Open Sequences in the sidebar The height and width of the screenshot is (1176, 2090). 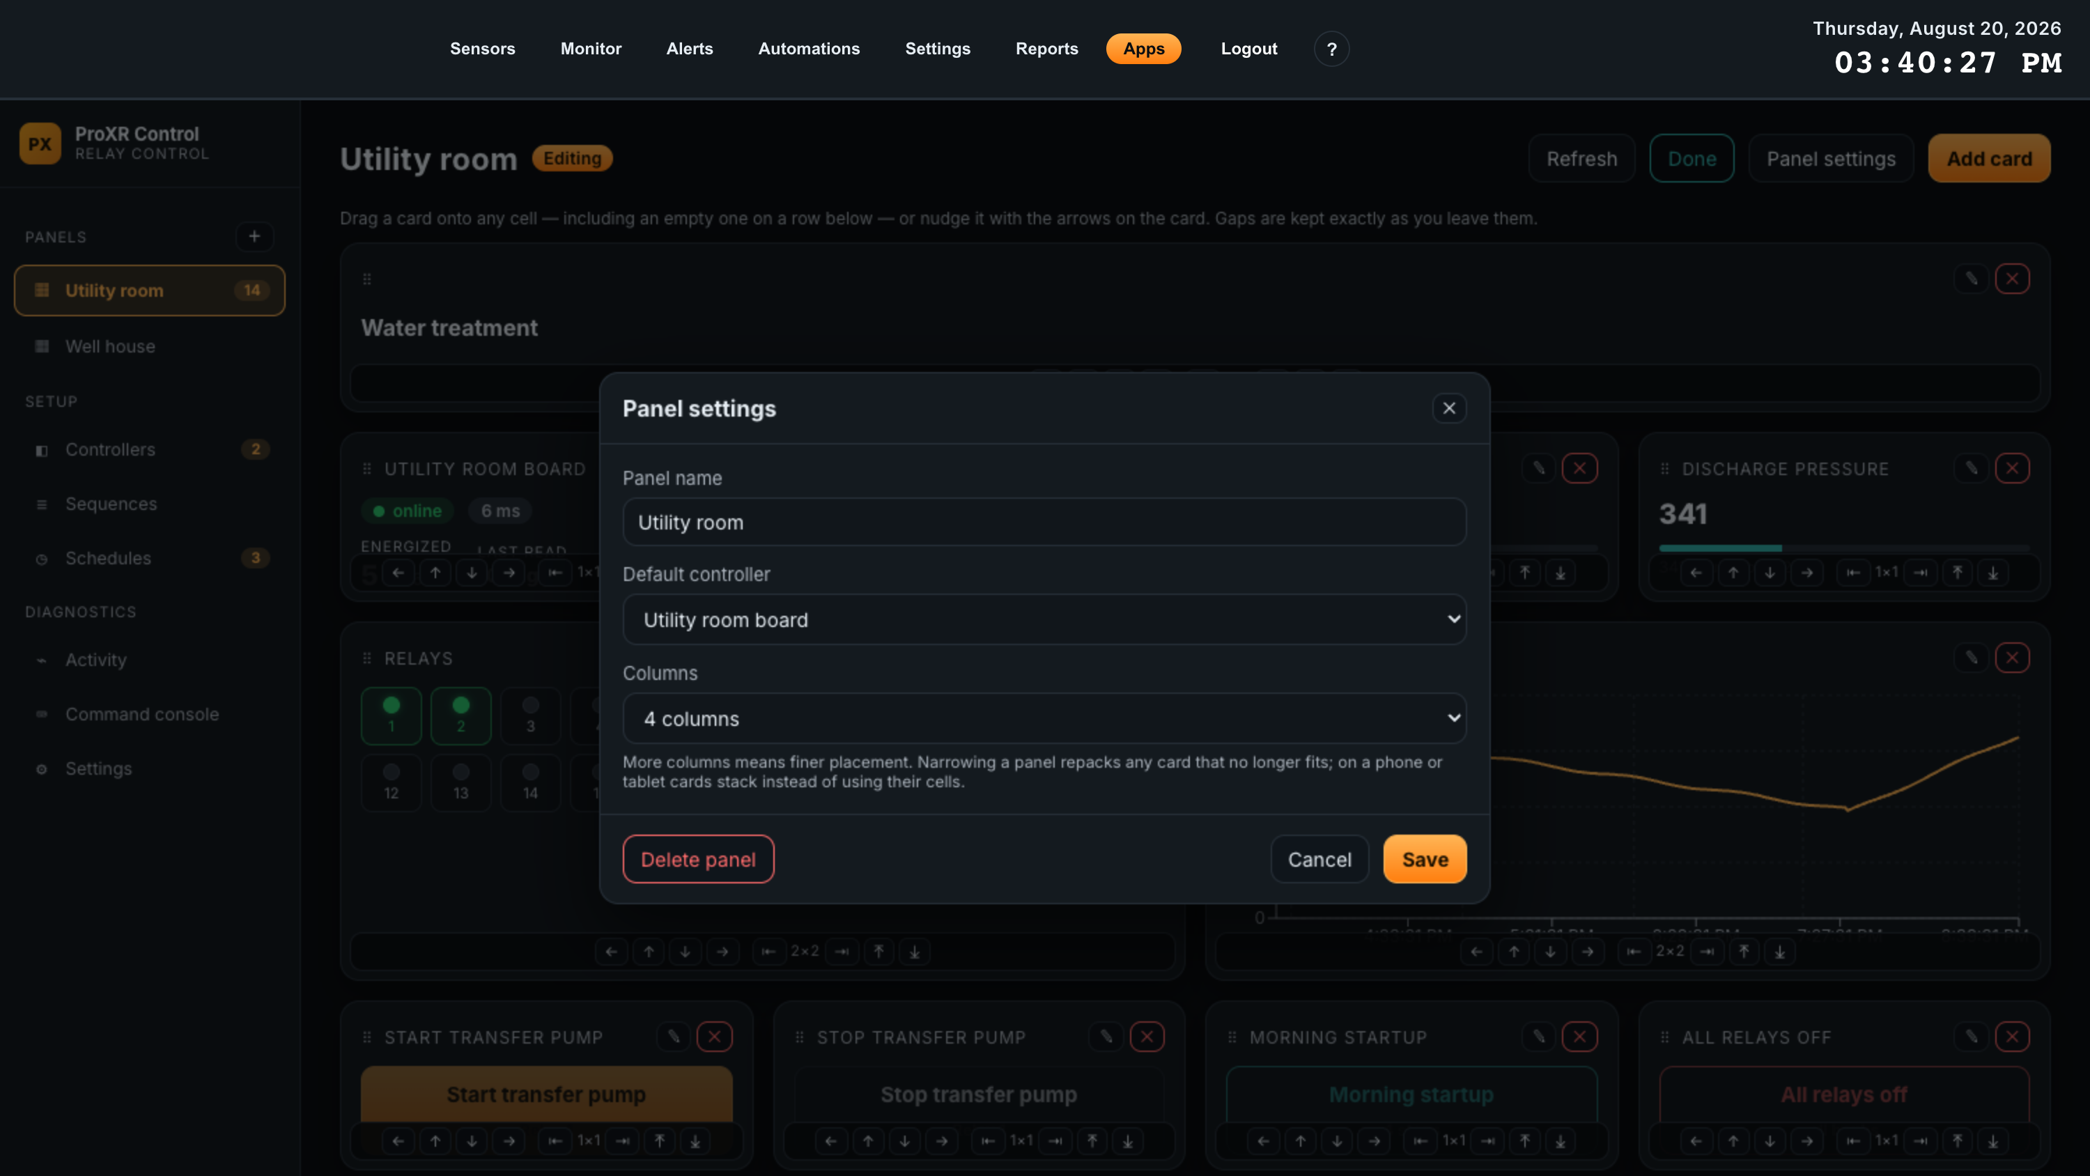point(149,504)
